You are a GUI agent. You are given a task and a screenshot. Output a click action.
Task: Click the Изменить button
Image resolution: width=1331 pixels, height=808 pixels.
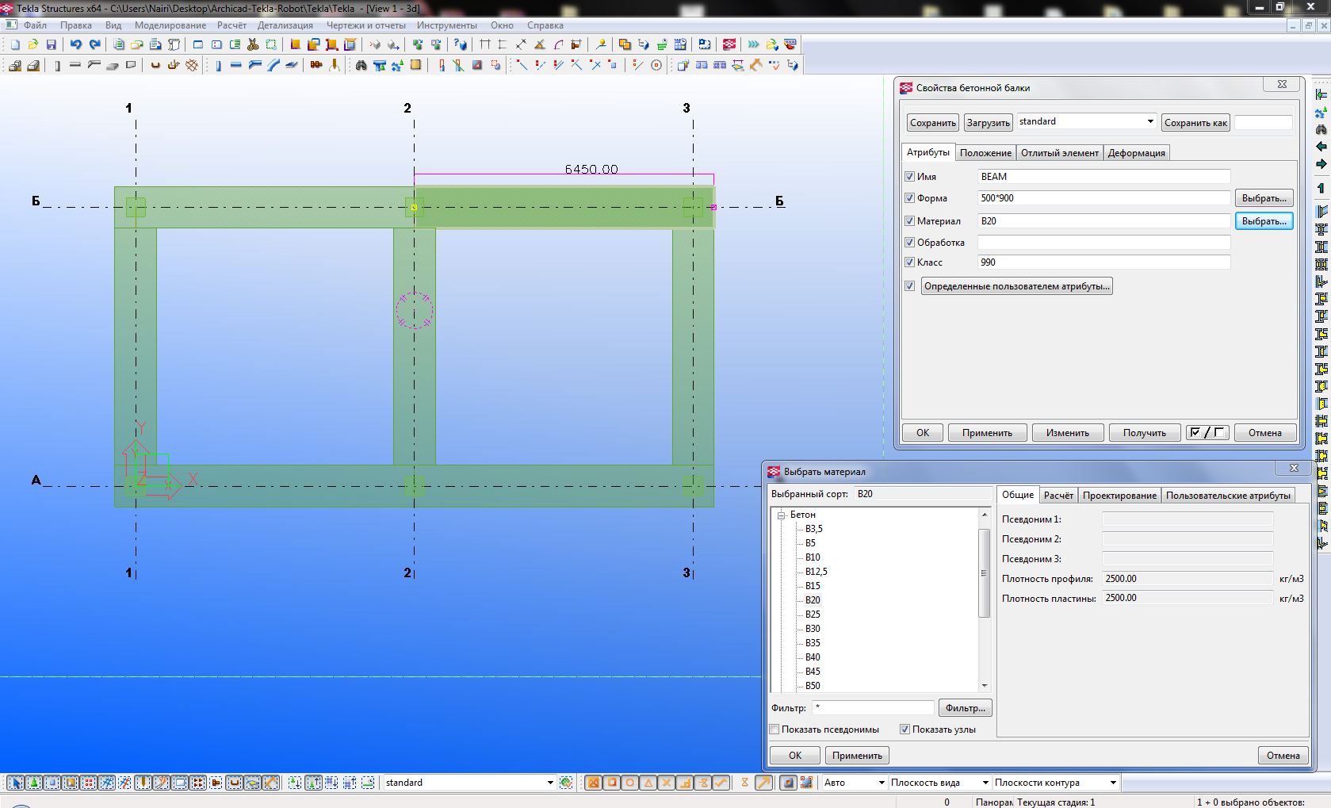pyautogui.click(x=1067, y=433)
